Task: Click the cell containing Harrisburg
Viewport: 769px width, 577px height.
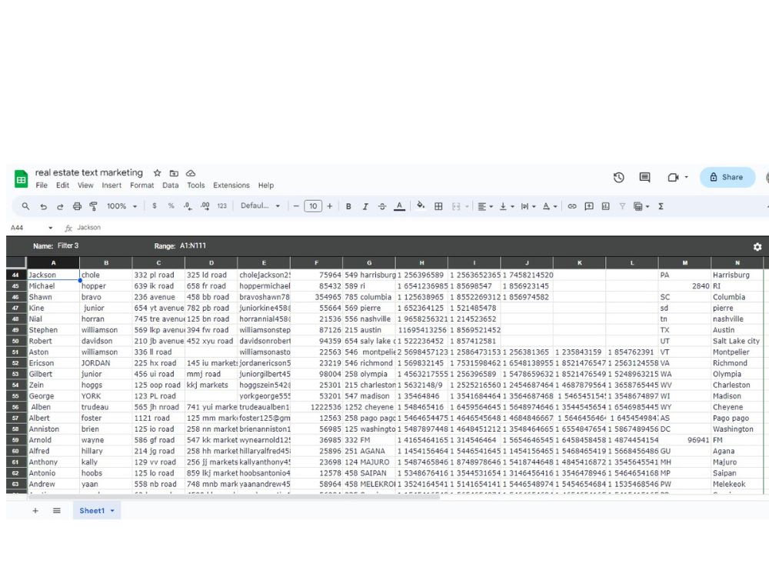Action: pos(737,275)
